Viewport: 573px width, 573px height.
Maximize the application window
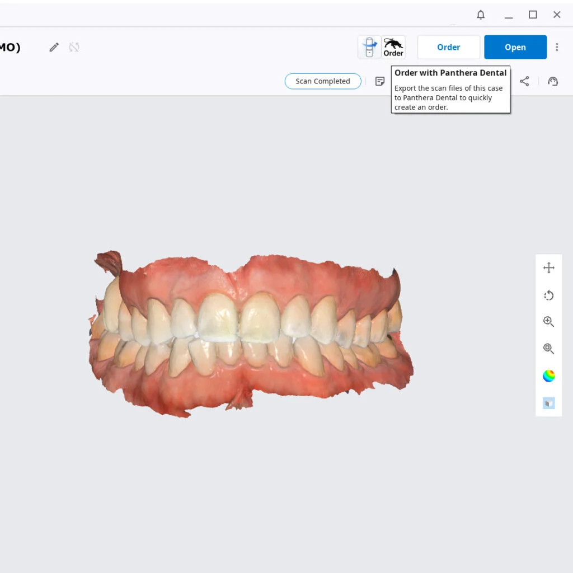point(533,15)
